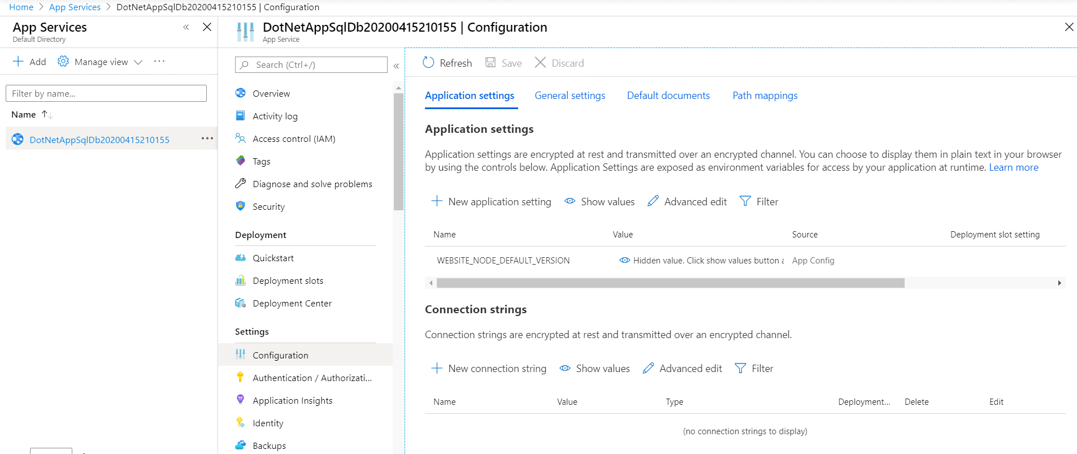Follow the Learn more link
This screenshot has width=1077, height=454.
[x=1013, y=167]
